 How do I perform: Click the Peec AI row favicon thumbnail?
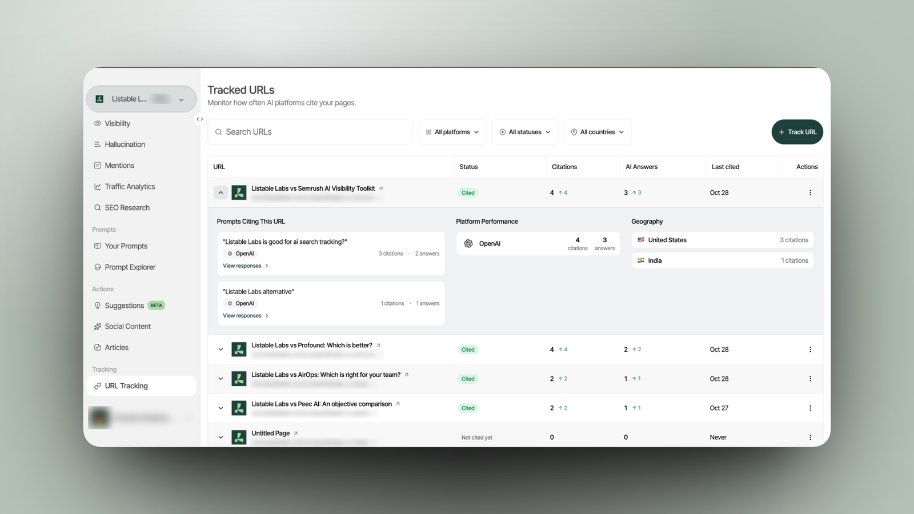click(x=239, y=408)
